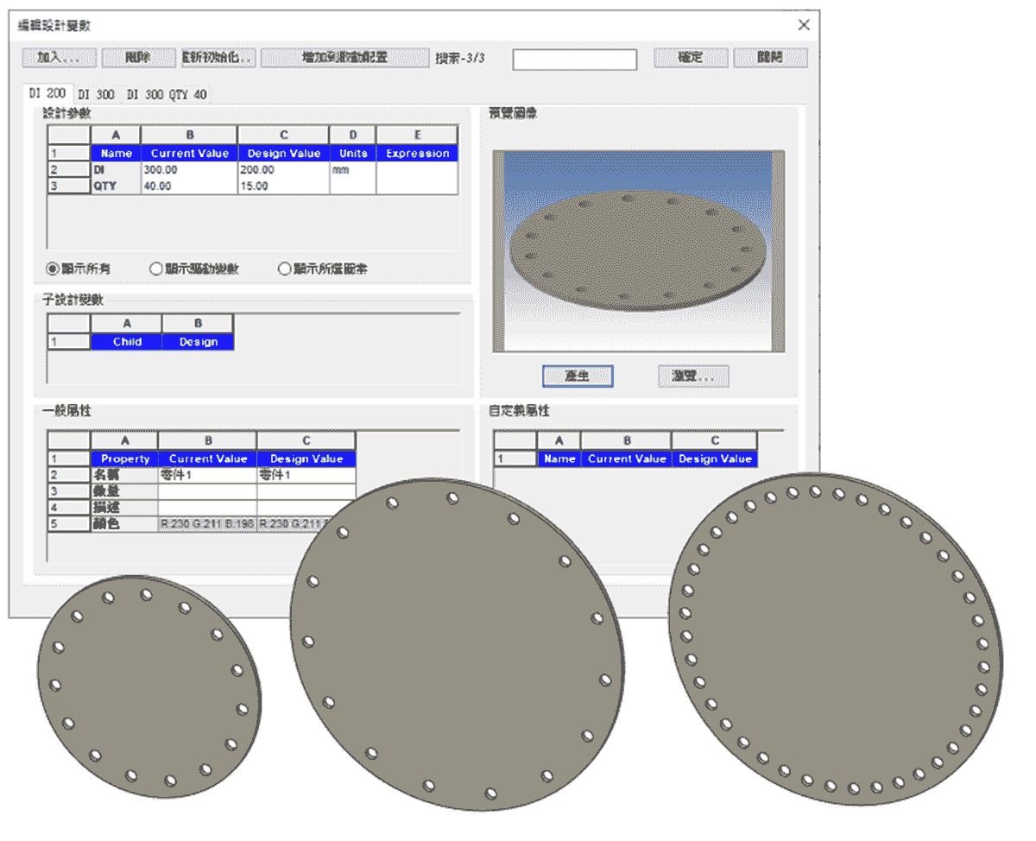Select the DI 200 tab
This screenshot has width=1036, height=841.
(x=49, y=92)
